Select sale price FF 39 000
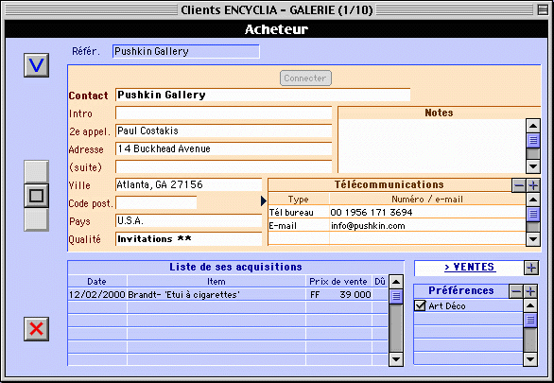 (339, 294)
